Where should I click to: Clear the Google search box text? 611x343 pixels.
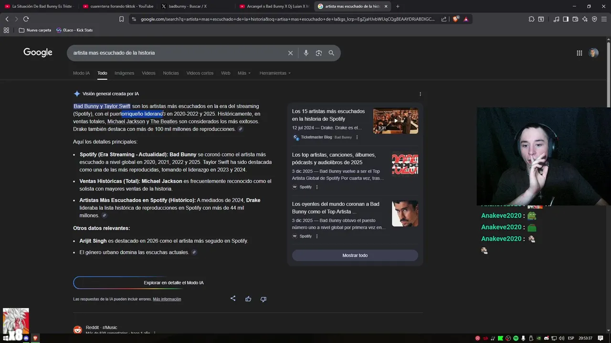click(290, 53)
